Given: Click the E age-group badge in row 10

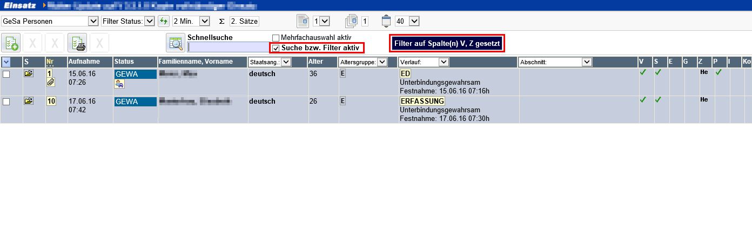Looking at the screenshot, I should click(x=343, y=101).
